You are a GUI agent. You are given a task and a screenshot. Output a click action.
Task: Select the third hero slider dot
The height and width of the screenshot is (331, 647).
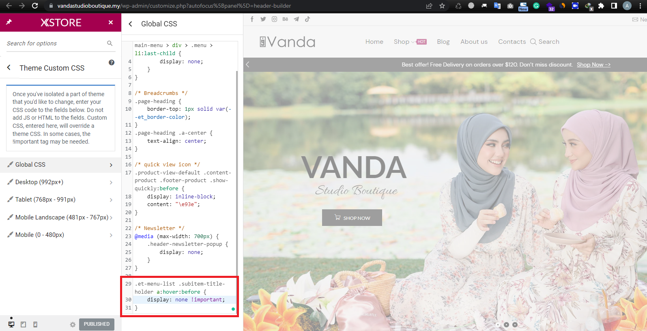[x=515, y=325]
